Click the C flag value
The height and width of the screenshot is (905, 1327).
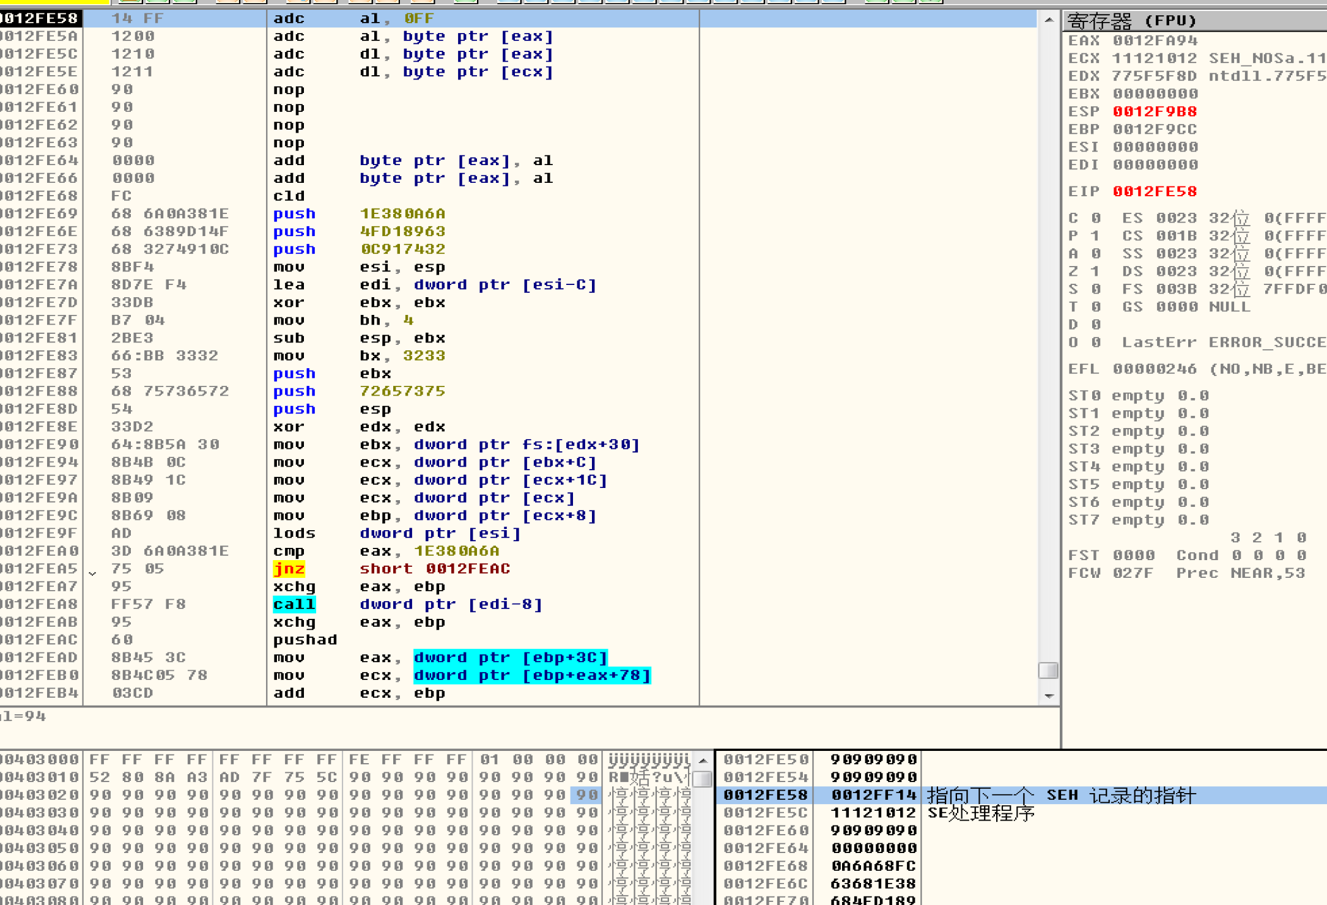coord(1096,218)
